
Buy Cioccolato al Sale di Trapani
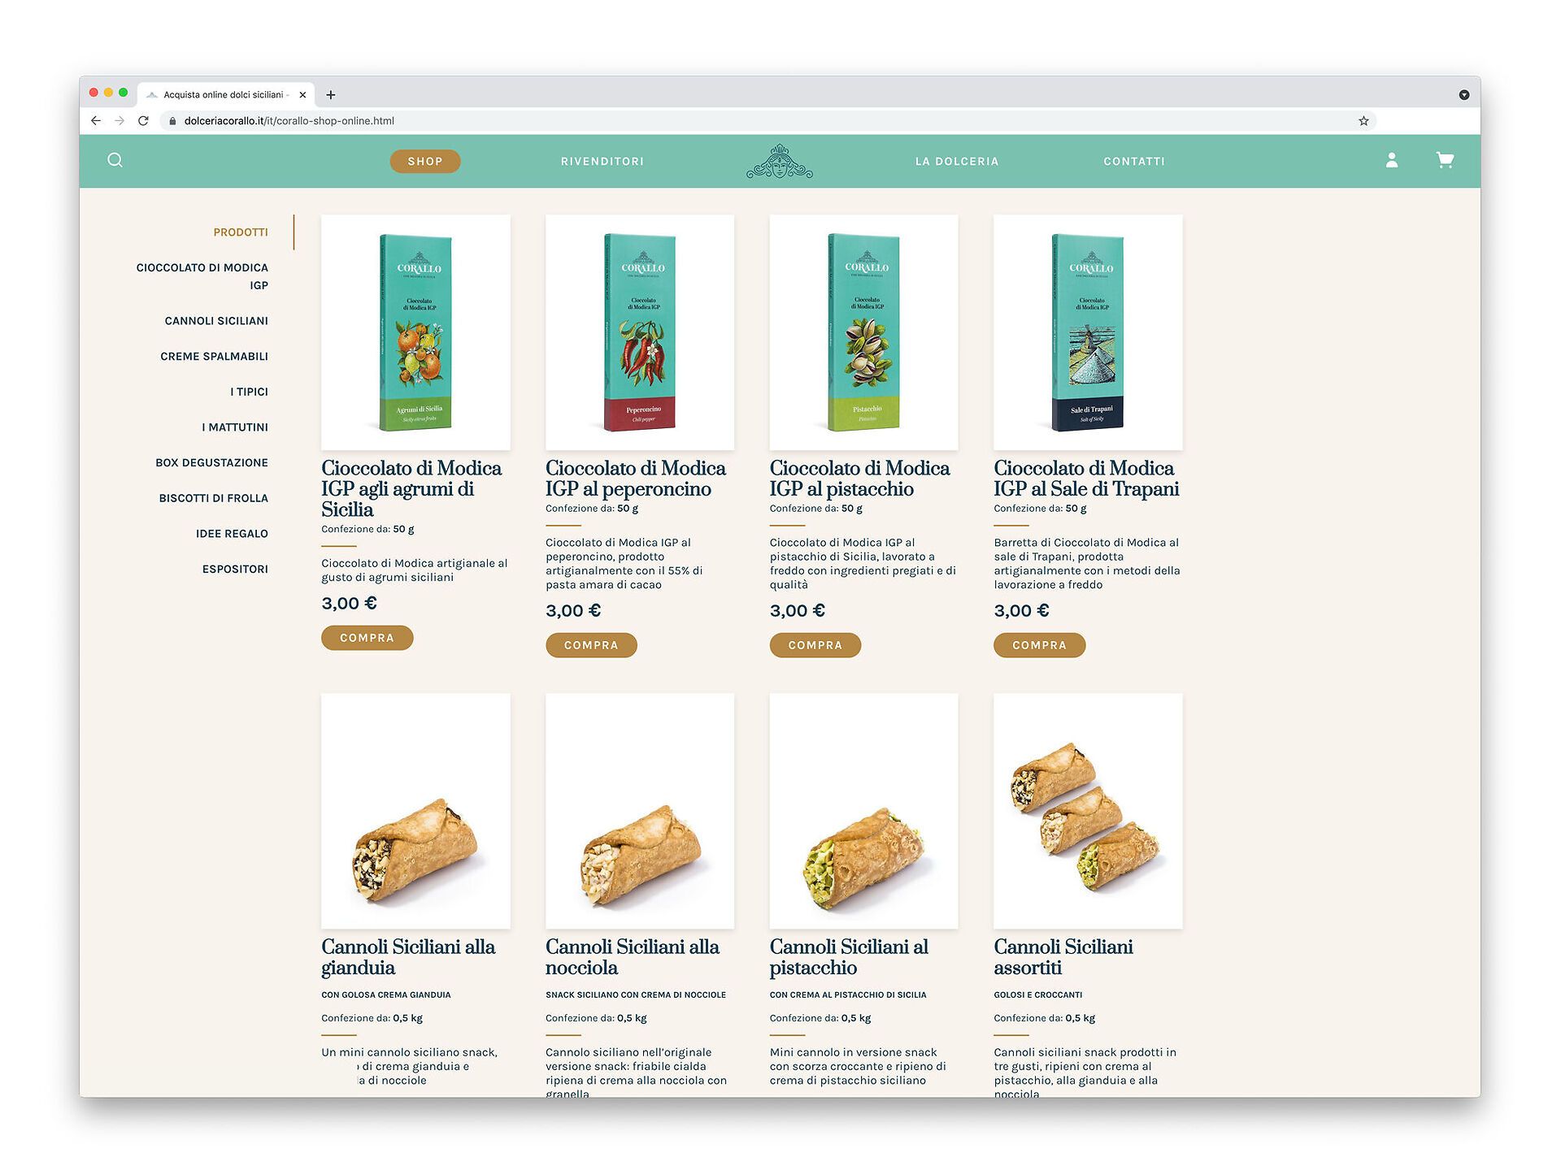(x=1039, y=645)
